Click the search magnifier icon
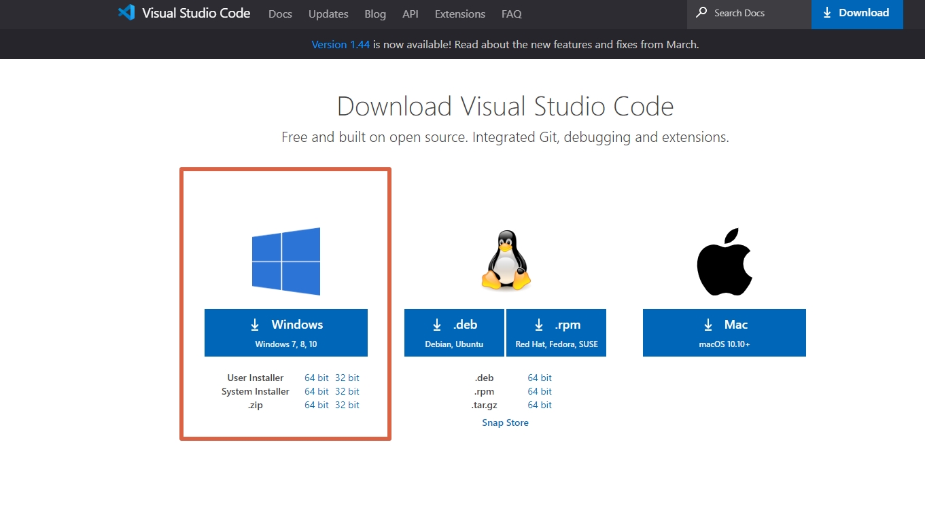Screen dimensions: 925x506 click(701, 13)
